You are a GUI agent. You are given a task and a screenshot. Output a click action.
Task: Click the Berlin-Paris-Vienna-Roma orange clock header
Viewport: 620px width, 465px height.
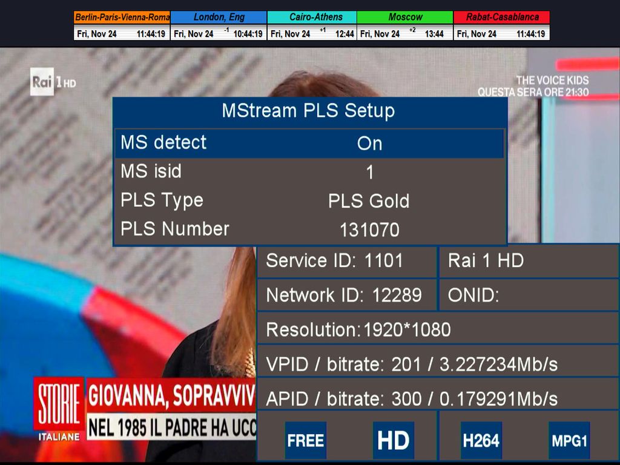pyautogui.click(x=122, y=18)
